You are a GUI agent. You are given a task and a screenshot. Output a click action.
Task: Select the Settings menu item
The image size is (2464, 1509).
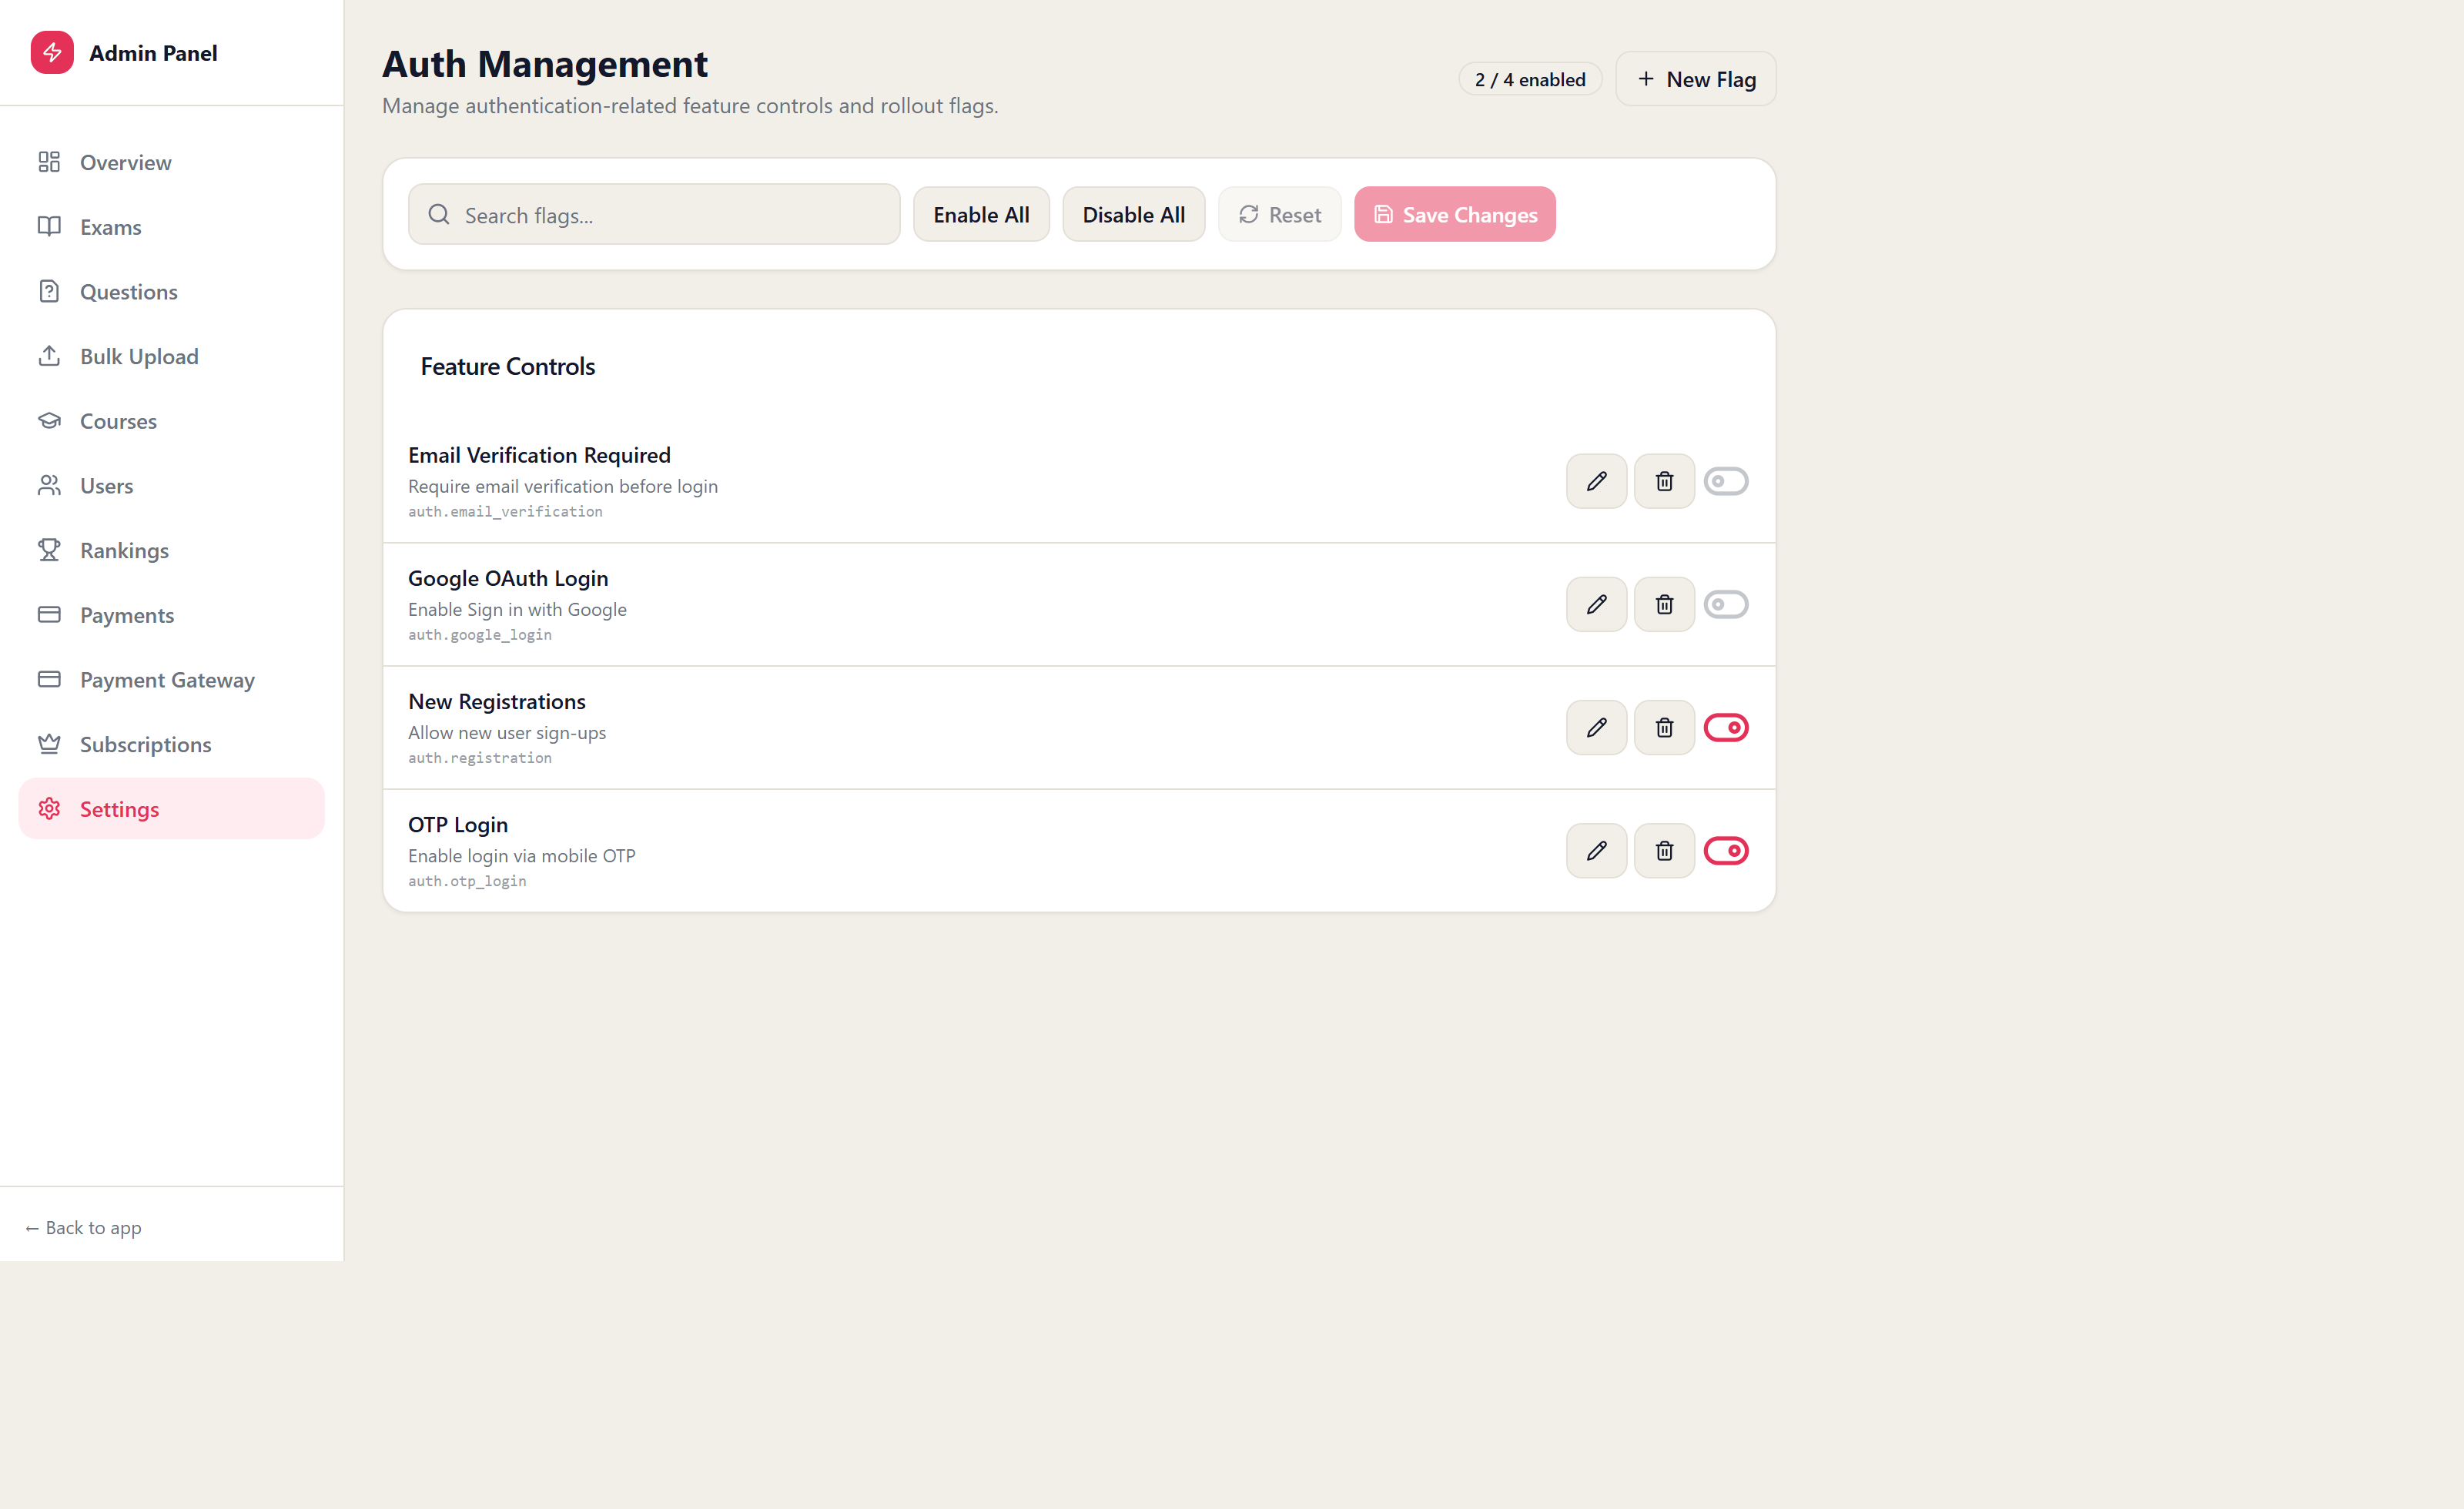click(x=172, y=809)
